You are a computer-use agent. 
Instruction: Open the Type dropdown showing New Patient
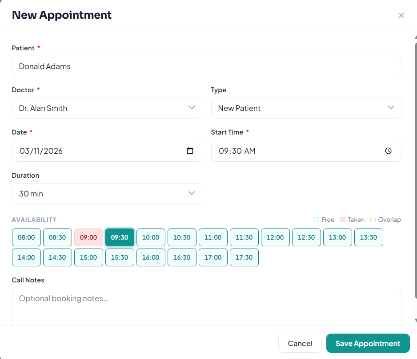(x=306, y=108)
